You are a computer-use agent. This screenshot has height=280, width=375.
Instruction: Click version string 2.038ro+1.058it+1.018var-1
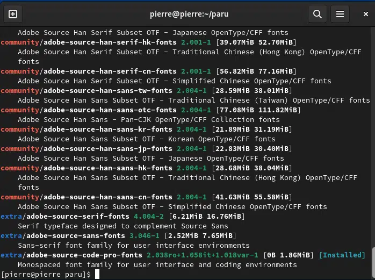click(x=203, y=255)
